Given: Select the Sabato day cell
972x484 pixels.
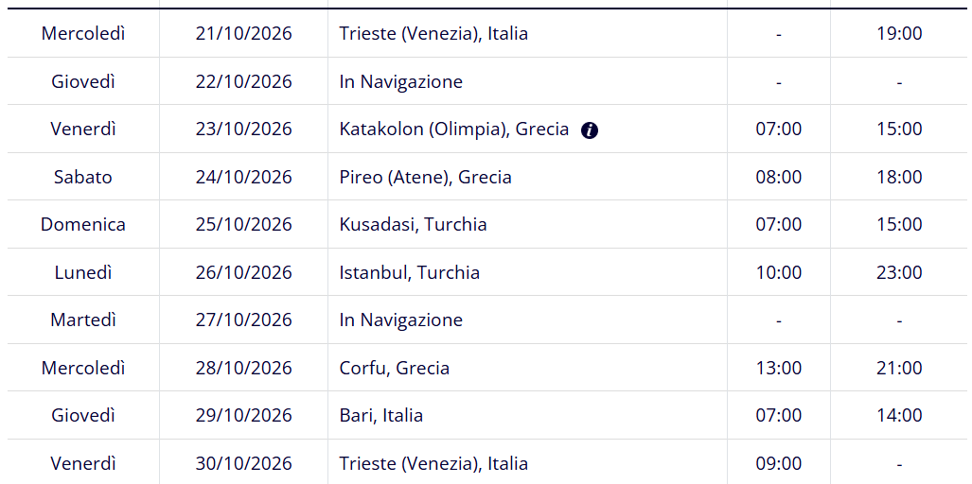Looking at the screenshot, I should click(x=83, y=177).
